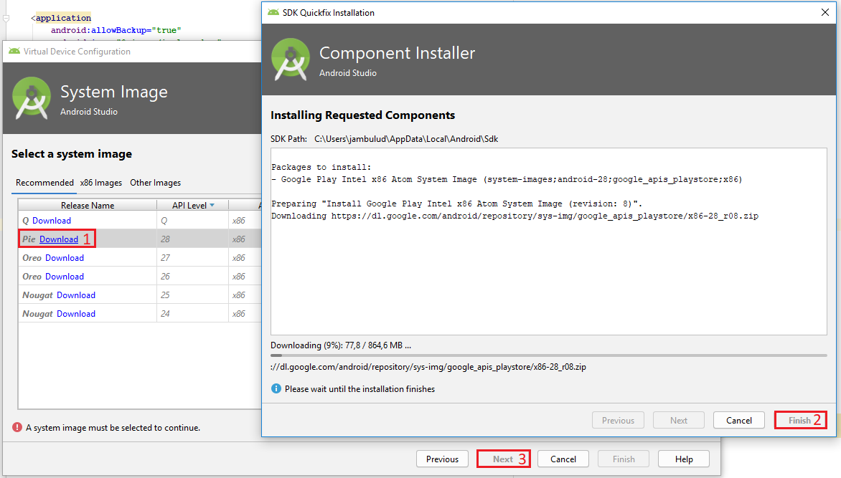This screenshot has width=841, height=478.
Task: Click the Android Studio logo beside System Image title
Action: click(x=32, y=98)
